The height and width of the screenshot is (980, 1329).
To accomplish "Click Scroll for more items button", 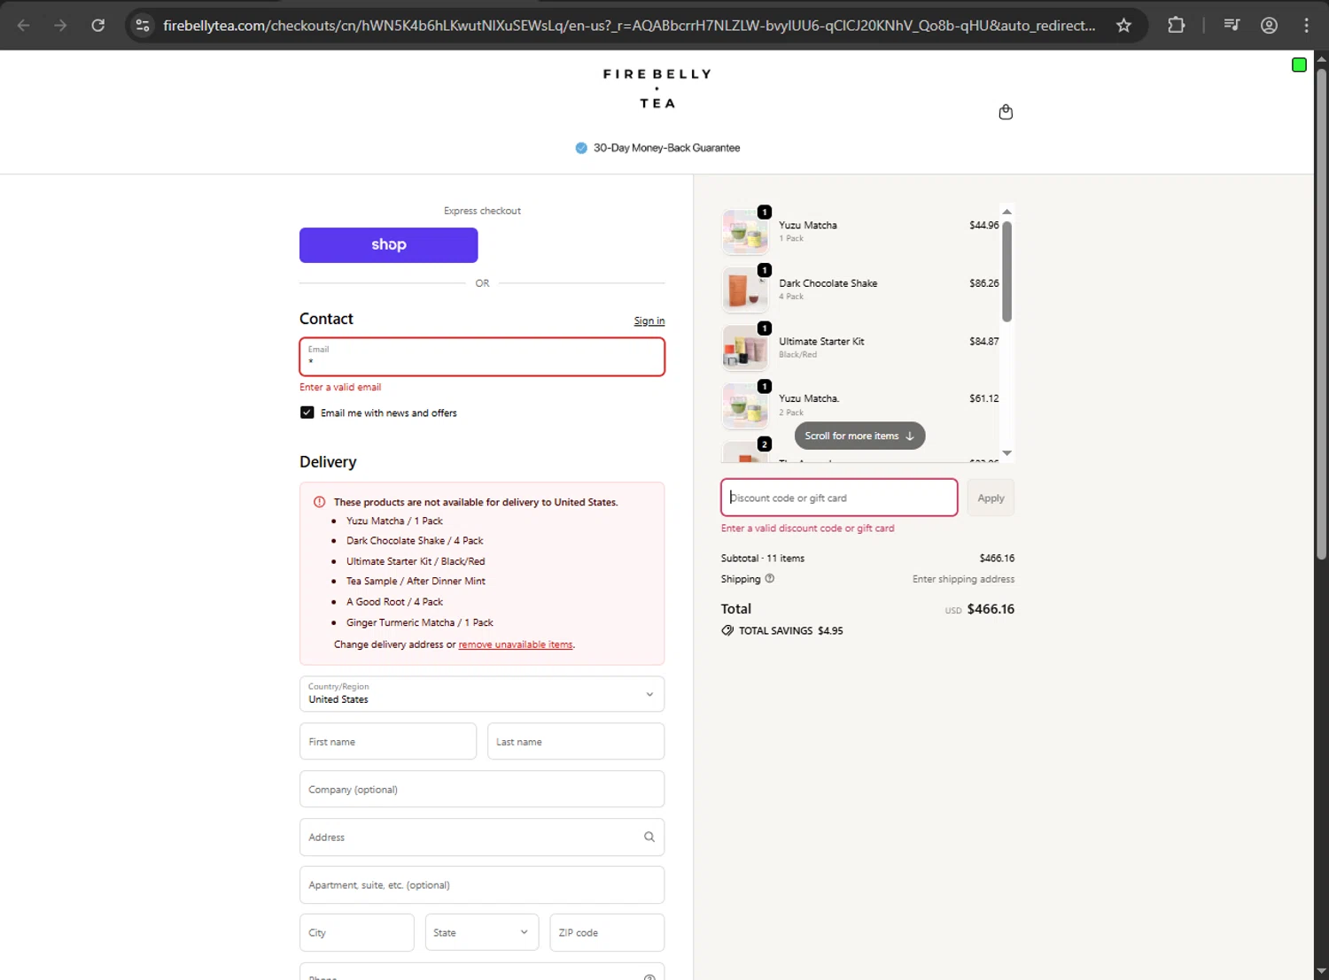I will pyautogui.click(x=859, y=436).
